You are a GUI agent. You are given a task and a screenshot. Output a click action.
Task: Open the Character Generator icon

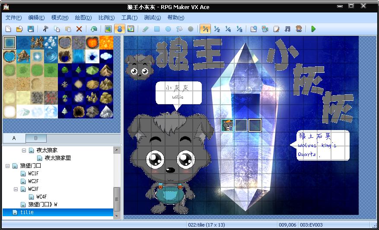[299, 29]
